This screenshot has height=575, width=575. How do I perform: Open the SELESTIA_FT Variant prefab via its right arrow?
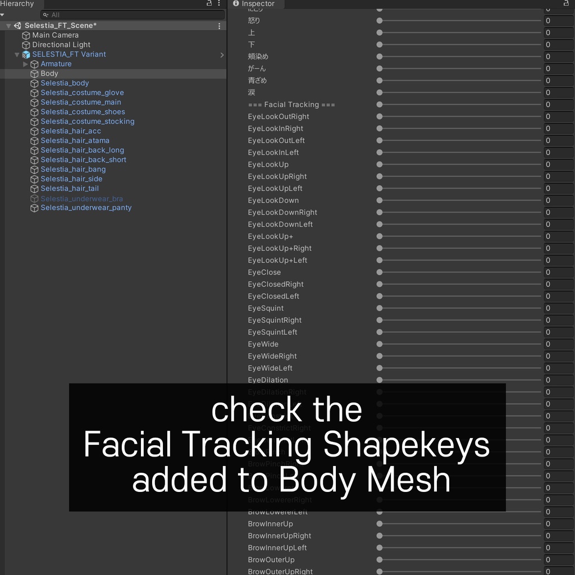[221, 54]
